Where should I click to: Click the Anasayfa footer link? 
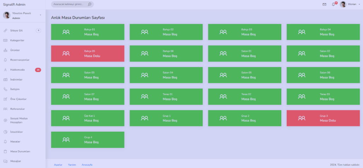click(87, 165)
